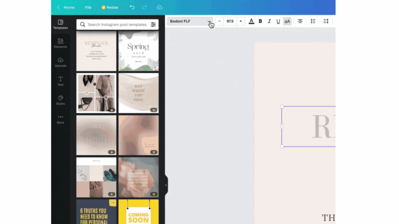Click the top-left text box handle
This screenshot has height=224, width=399.
[282, 107]
